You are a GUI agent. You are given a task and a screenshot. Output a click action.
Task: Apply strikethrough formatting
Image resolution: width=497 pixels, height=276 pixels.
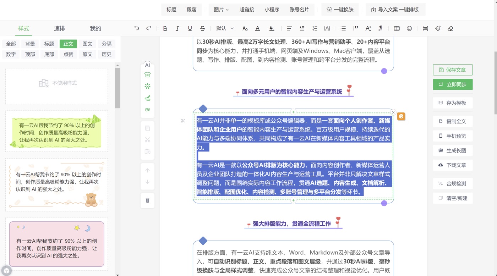(x=202, y=28)
